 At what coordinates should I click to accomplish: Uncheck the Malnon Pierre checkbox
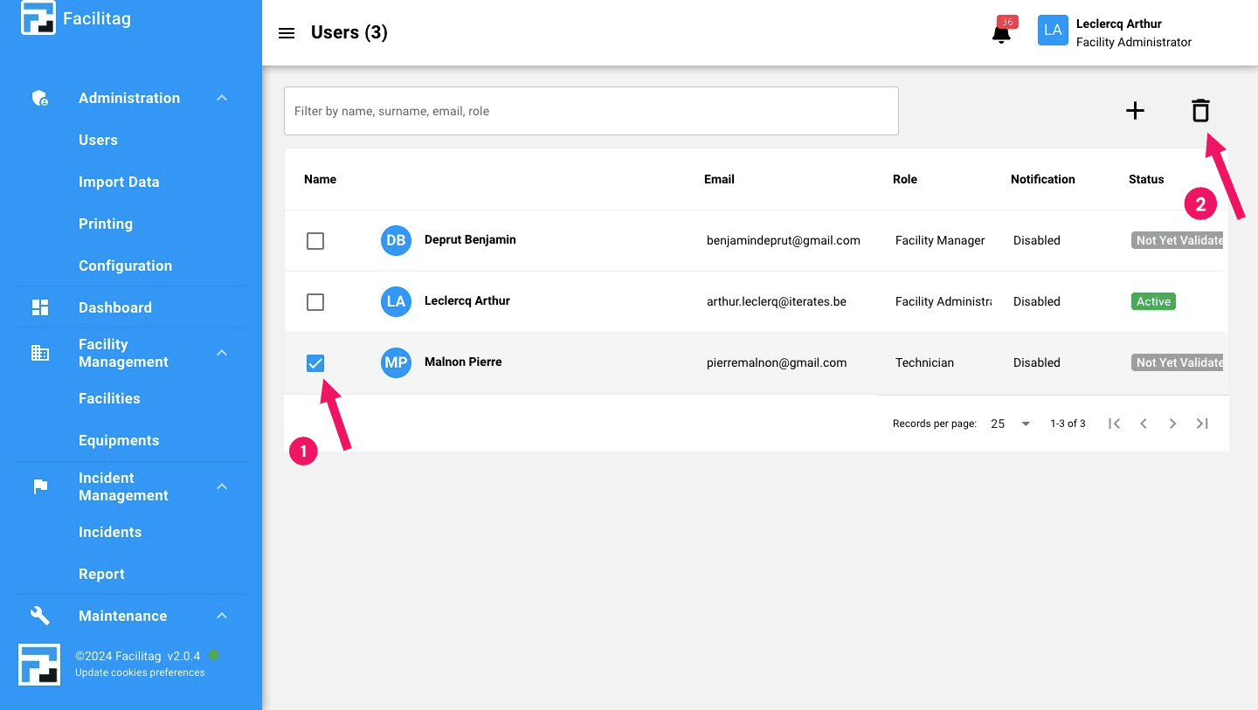(315, 363)
